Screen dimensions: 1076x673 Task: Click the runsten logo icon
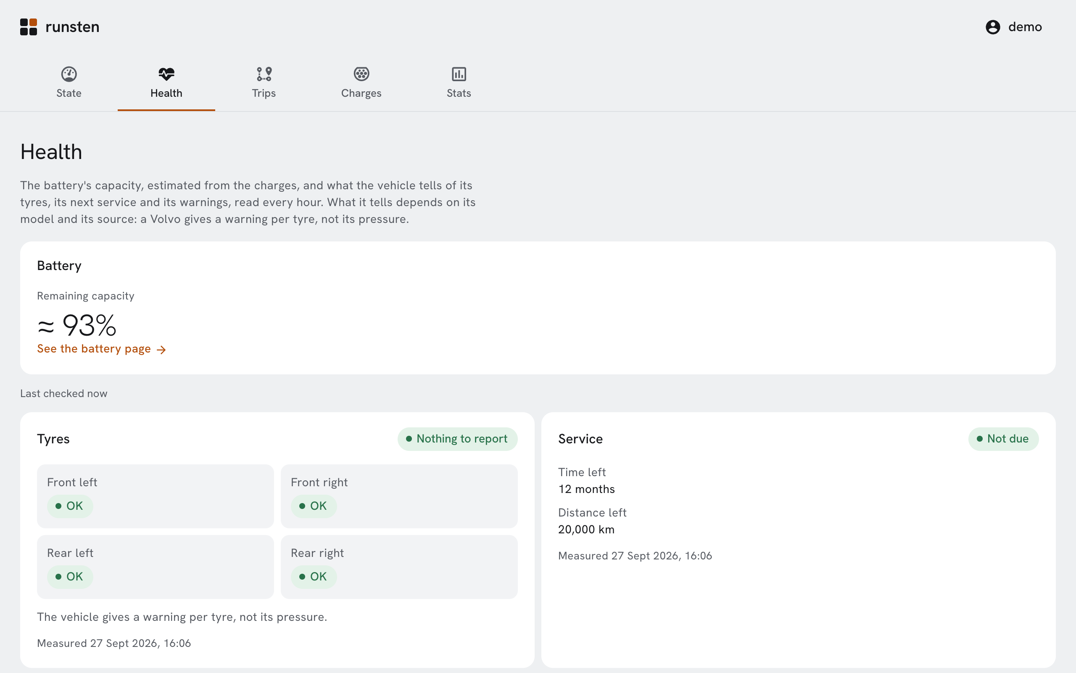coord(29,26)
